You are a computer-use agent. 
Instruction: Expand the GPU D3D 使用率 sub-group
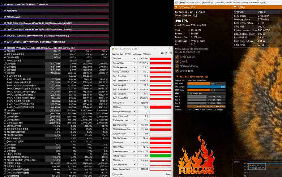[5, 142]
